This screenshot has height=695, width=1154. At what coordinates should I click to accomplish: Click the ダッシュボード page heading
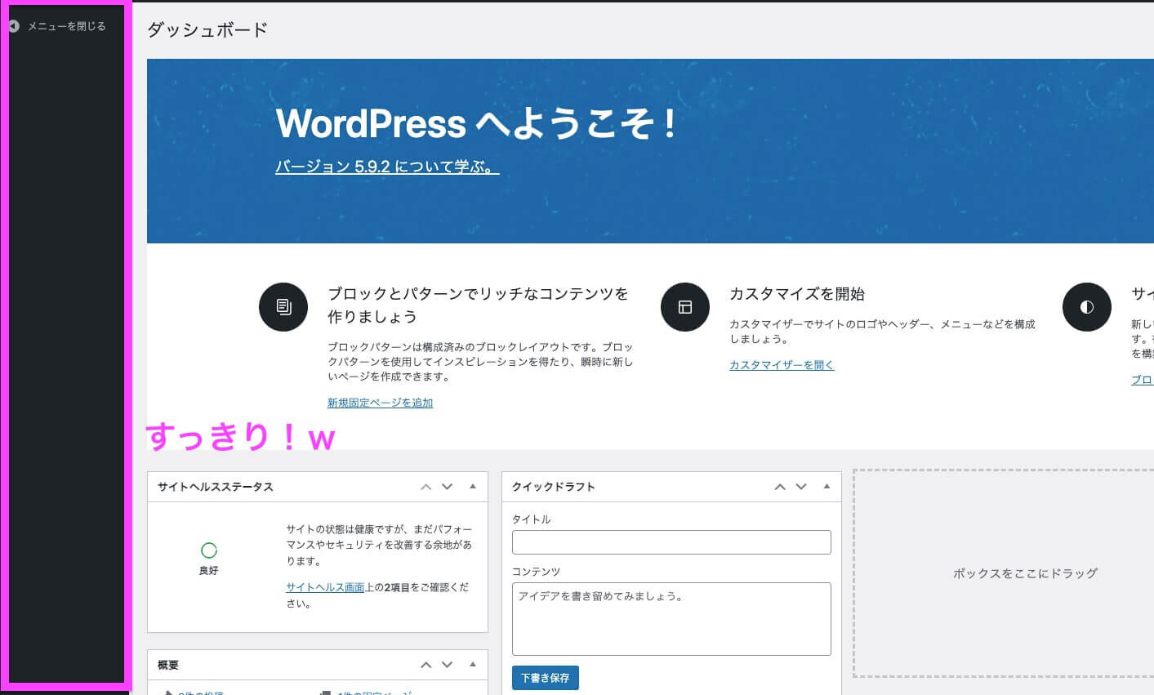click(x=207, y=30)
